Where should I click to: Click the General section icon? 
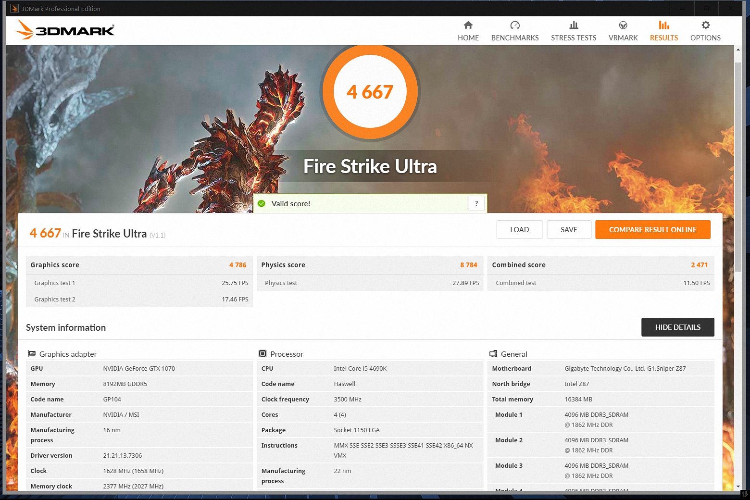click(493, 353)
